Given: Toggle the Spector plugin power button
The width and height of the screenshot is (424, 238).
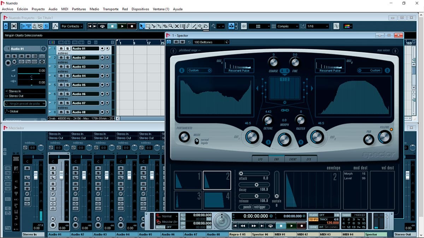Looking at the screenshot, I should coord(169,42).
